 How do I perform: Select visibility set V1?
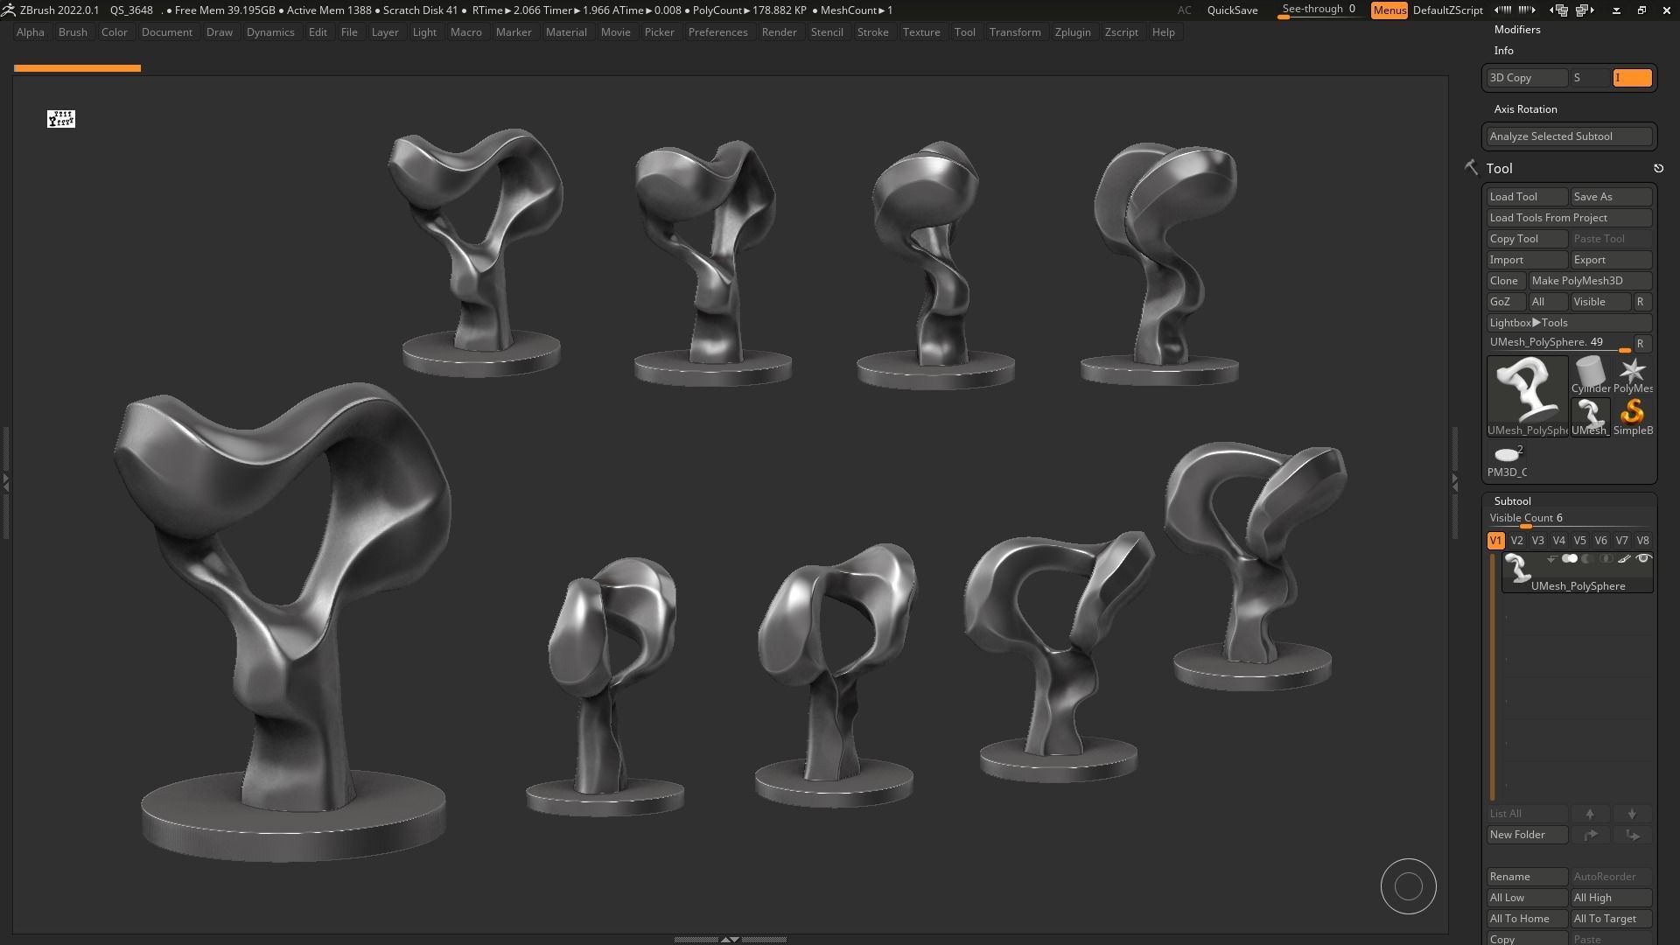tap(1495, 541)
